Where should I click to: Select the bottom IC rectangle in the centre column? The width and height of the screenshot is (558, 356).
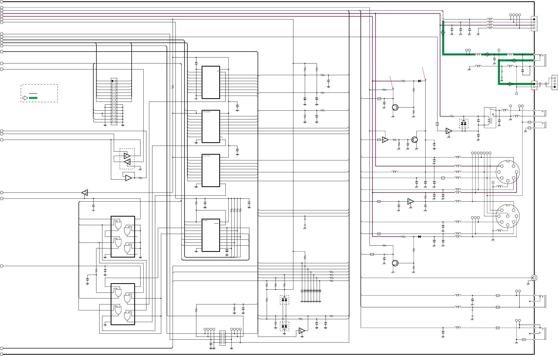coord(211,235)
